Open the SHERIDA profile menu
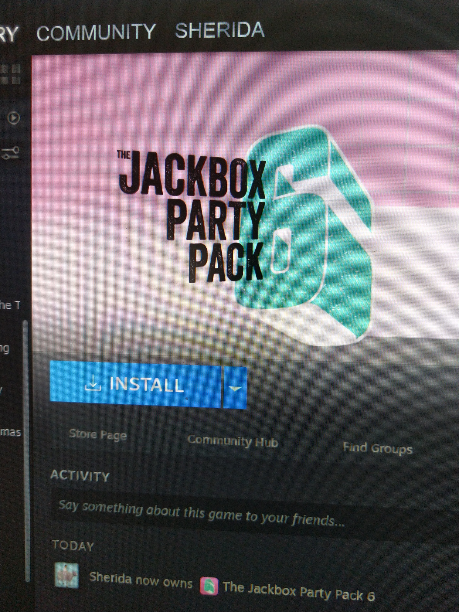 (219, 30)
